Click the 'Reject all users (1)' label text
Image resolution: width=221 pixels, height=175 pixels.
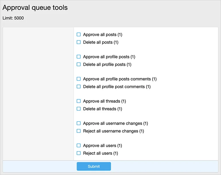click(100, 153)
